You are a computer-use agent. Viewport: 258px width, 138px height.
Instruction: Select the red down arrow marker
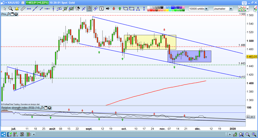(114, 9)
